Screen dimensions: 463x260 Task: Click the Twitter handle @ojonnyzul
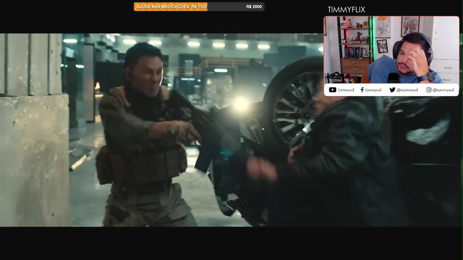pyautogui.click(x=407, y=90)
